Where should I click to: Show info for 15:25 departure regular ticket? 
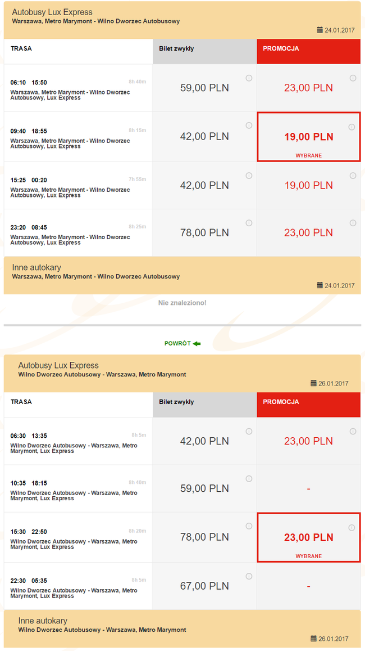(x=249, y=176)
